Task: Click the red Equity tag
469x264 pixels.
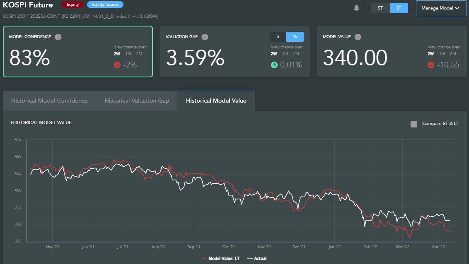Action: 73,5
